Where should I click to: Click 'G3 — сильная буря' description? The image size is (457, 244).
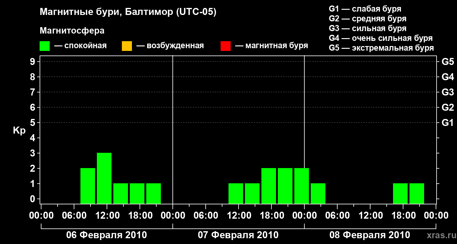coord(368,28)
